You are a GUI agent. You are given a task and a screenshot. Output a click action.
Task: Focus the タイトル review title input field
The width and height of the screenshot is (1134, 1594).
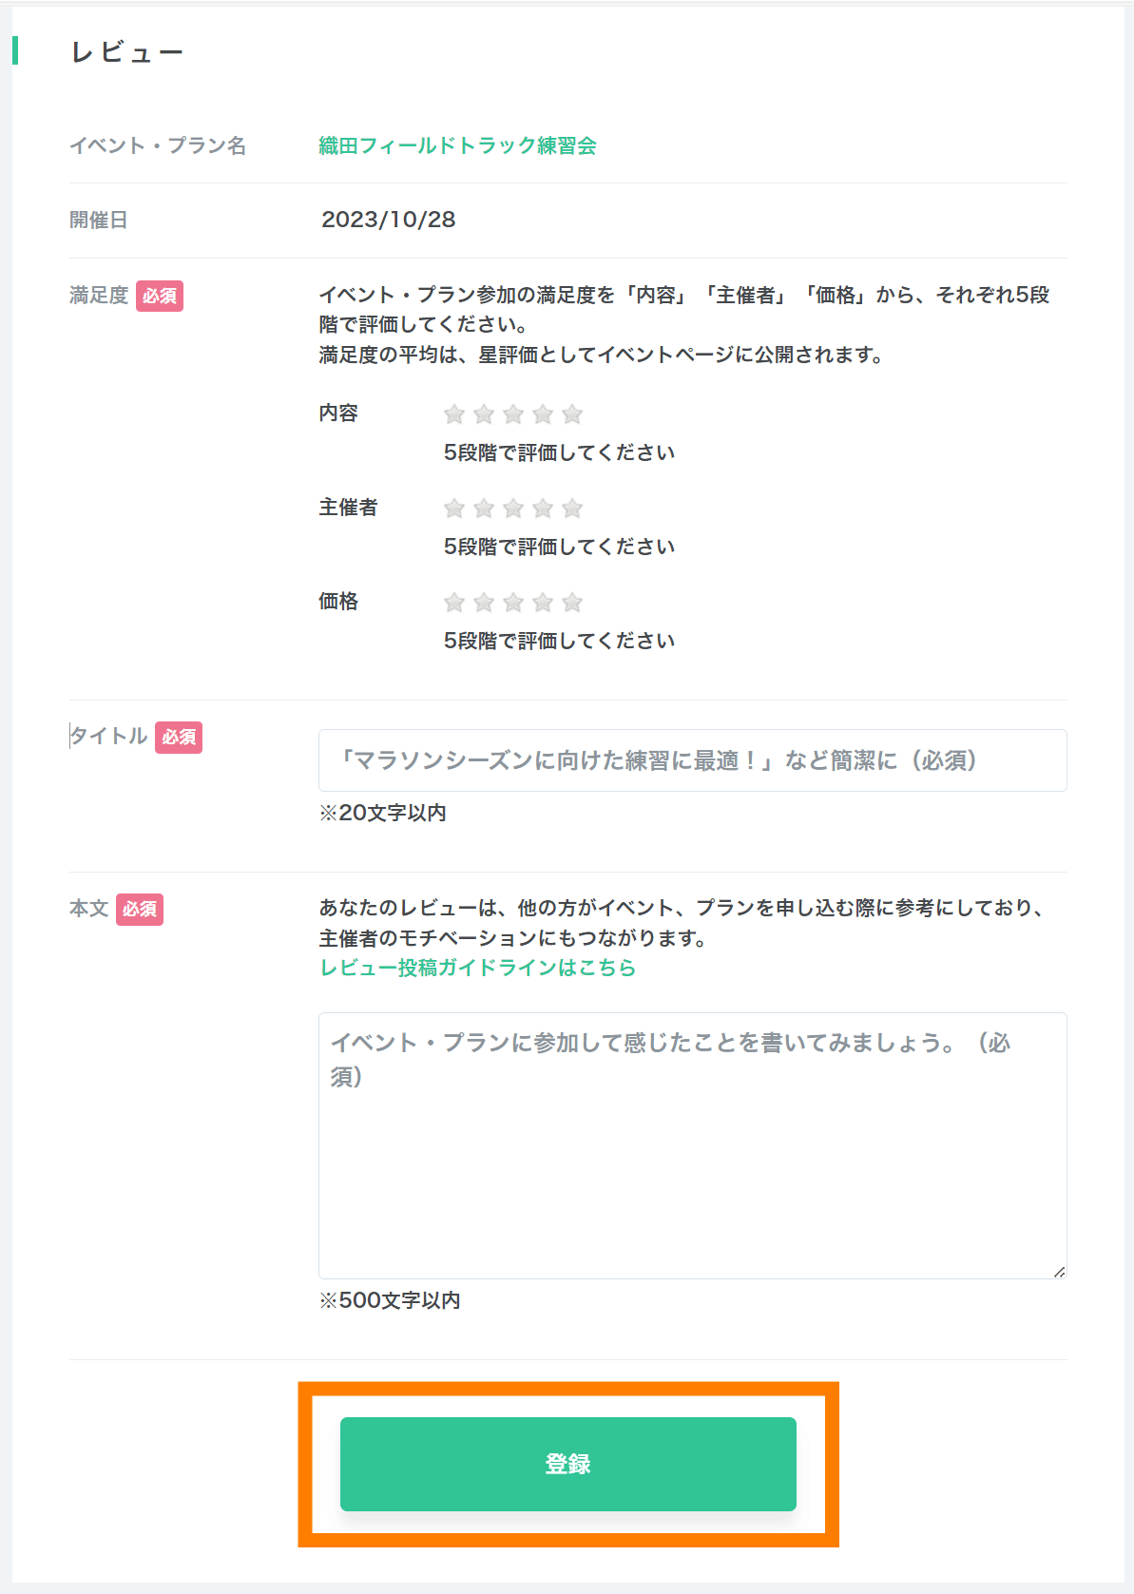(x=692, y=760)
